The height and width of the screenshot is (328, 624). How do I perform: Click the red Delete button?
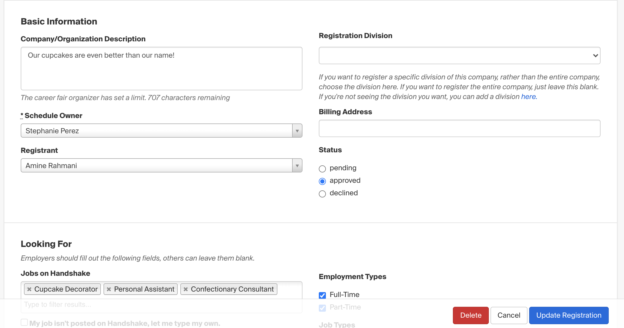point(471,315)
